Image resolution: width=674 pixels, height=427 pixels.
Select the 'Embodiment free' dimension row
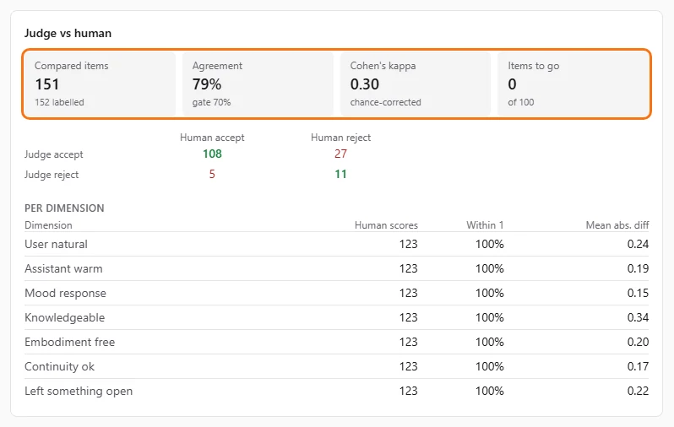[x=336, y=342]
